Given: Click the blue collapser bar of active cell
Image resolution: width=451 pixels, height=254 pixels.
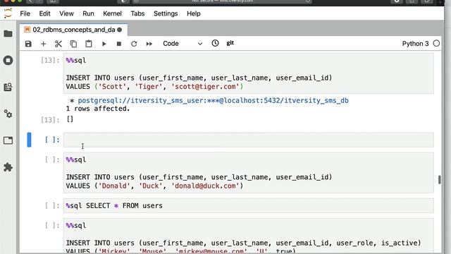Looking at the screenshot, I should tap(29, 140).
